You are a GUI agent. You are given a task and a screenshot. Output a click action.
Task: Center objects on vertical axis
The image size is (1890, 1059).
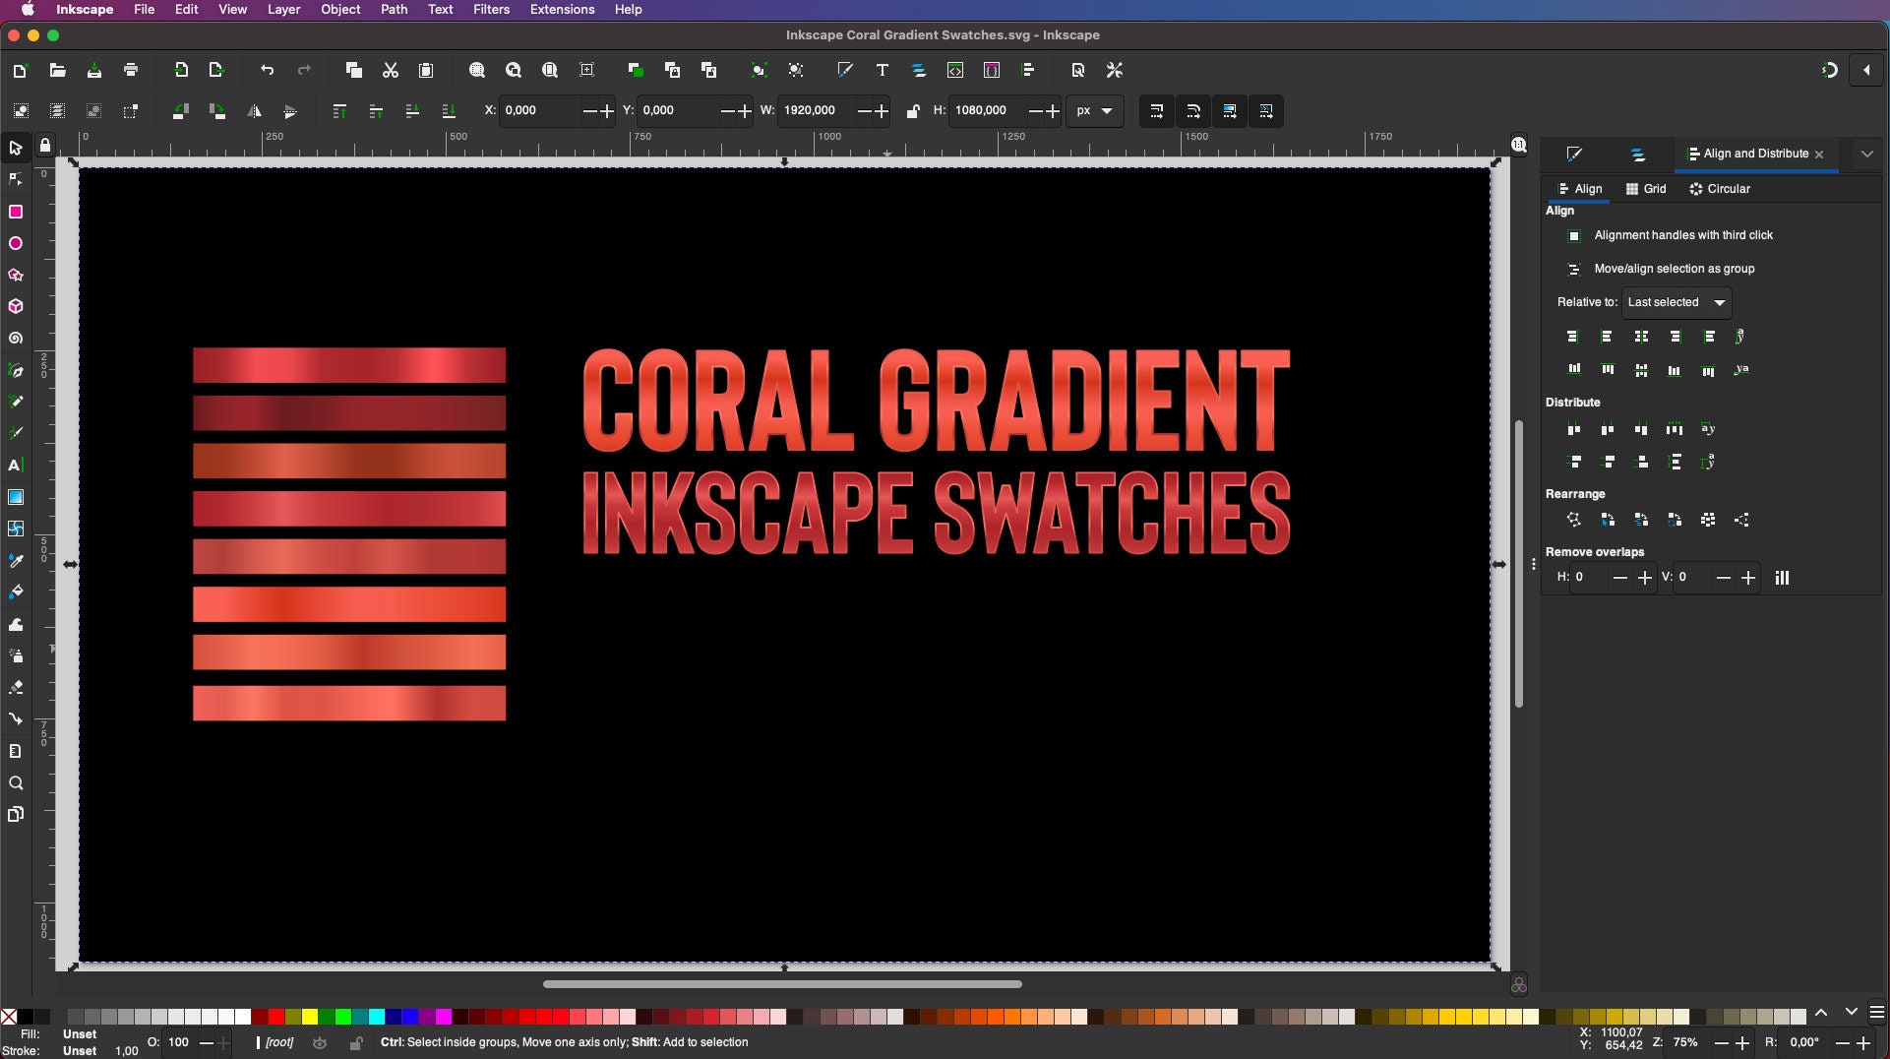click(x=1641, y=336)
